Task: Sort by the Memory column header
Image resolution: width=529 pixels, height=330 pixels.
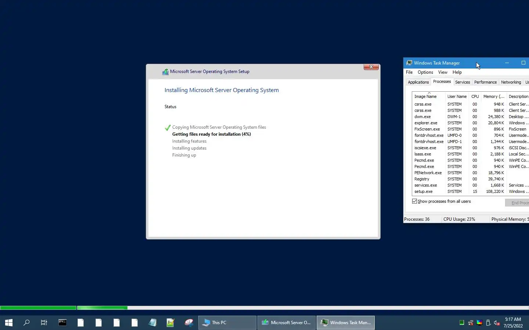Action: pyautogui.click(x=494, y=96)
